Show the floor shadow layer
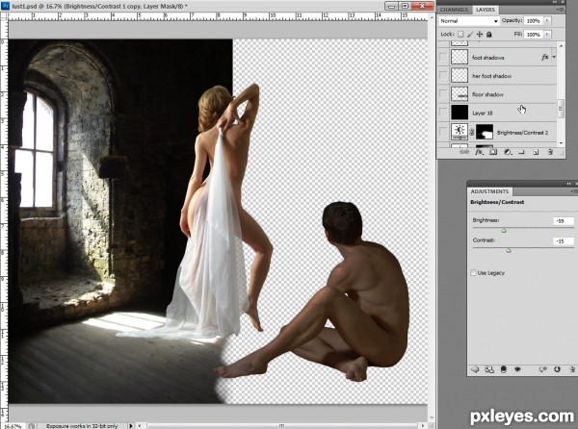Viewport: 578px width, 429px height. tap(443, 94)
